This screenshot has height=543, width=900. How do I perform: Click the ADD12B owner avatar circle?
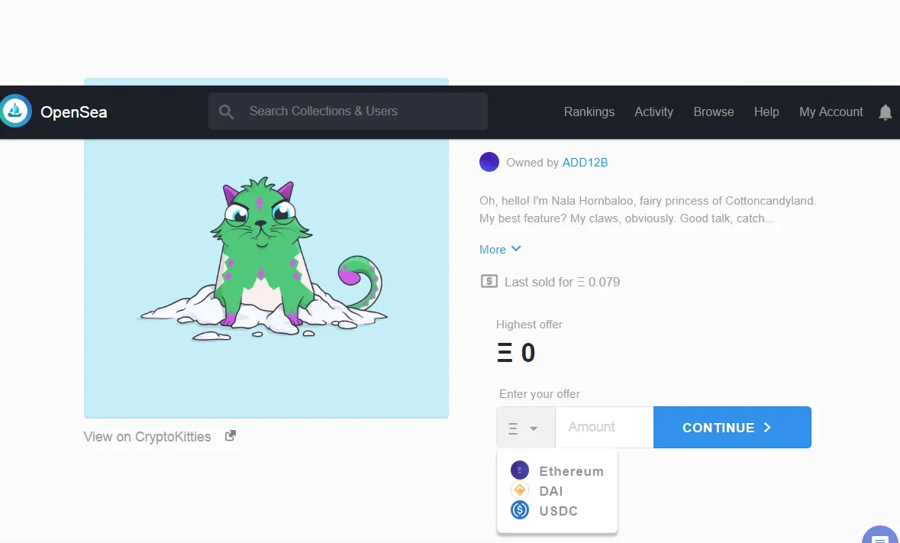pos(489,162)
